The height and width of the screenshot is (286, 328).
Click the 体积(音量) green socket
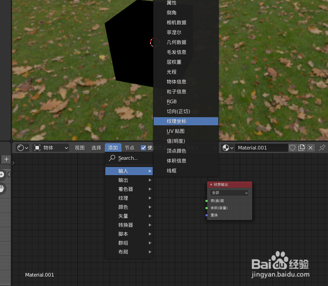coord(207,208)
